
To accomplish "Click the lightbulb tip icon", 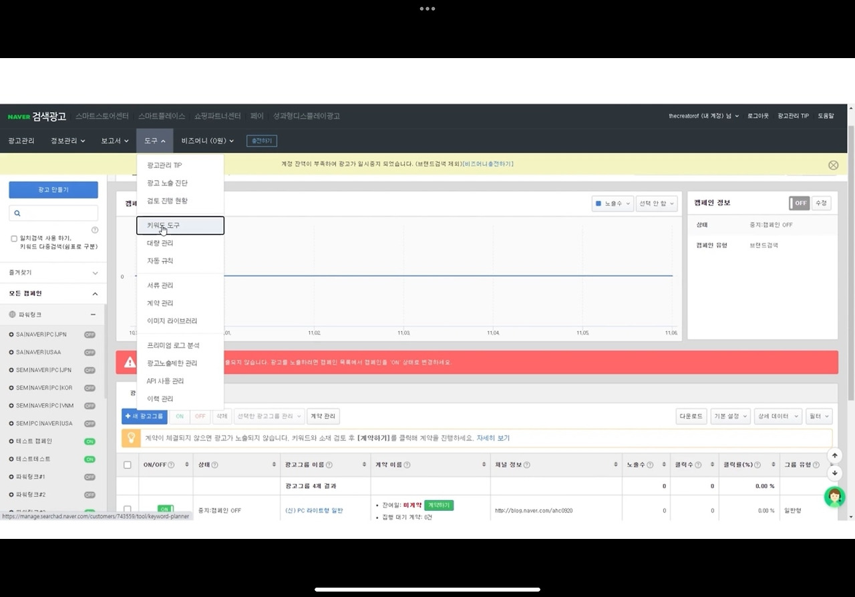I will [132, 438].
